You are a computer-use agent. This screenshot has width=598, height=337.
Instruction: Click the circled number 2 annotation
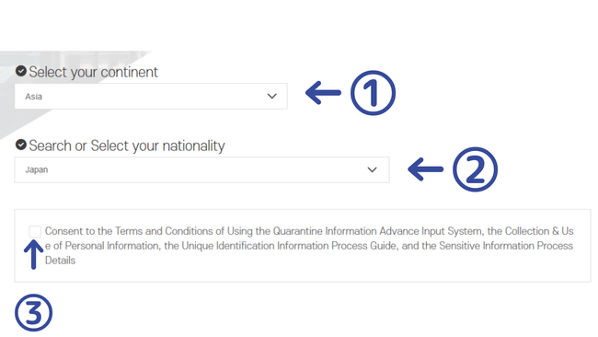pos(476,169)
